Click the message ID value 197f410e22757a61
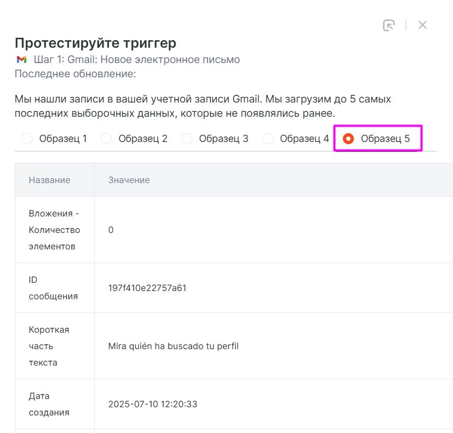 pyautogui.click(x=147, y=288)
